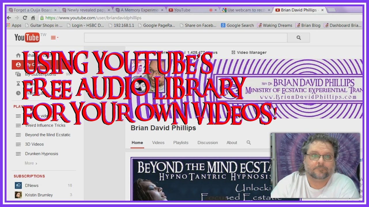Click the Brian David Phillips channel title
This screenshot has width=369, height=207.
click(x=163, y=128)
